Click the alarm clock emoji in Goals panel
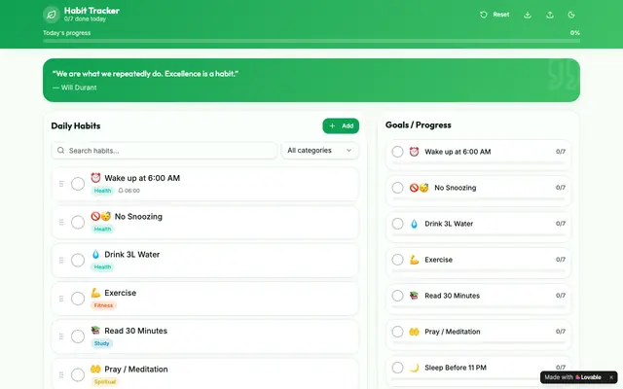The height and width of the screenshot is (389, 623). [414, 152]
